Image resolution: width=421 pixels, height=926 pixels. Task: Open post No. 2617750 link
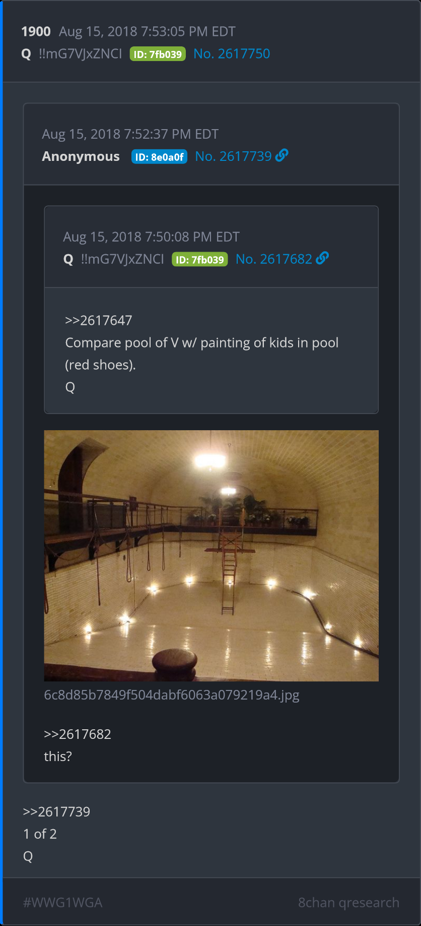point(232,53)
